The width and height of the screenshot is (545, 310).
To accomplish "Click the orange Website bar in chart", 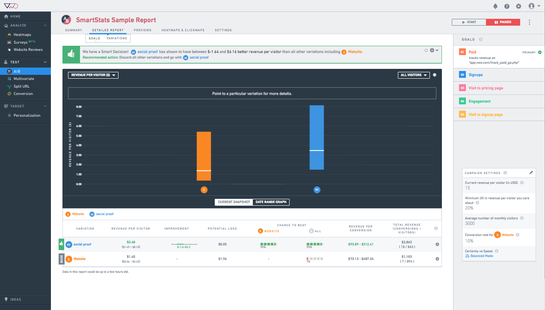I will tap(204, 156).
